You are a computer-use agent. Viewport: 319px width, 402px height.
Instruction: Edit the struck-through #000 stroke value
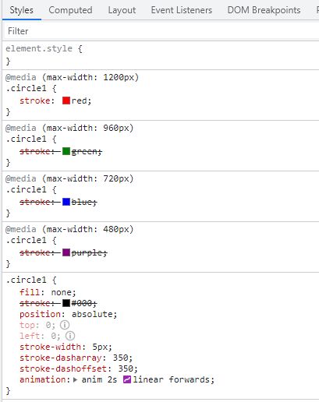coord(82,303)
